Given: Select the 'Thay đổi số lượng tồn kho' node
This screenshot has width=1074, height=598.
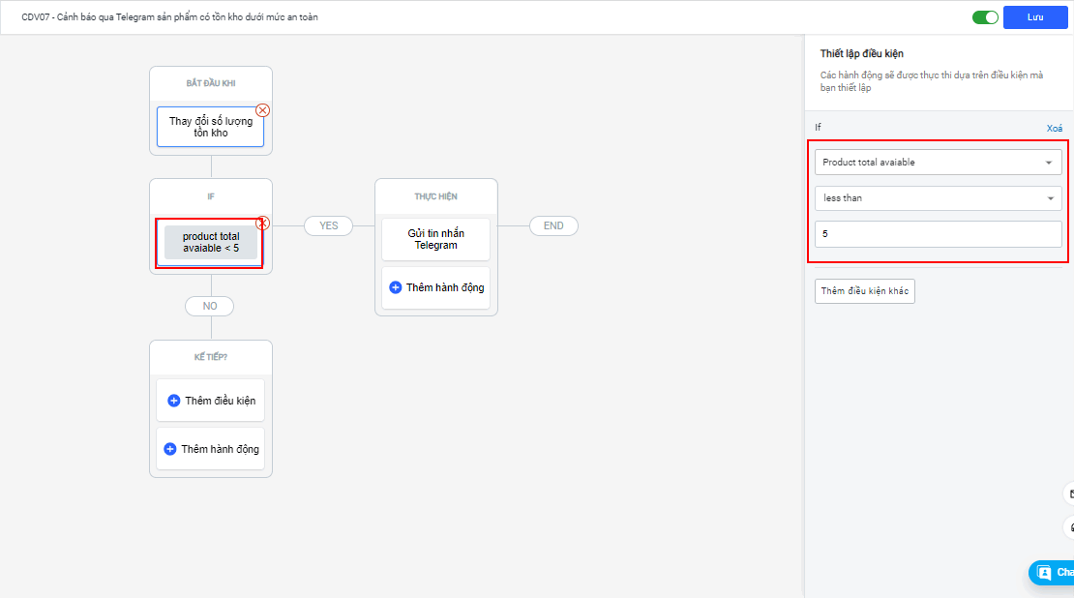Looking at the screenshot, I should tap(210, 128).
